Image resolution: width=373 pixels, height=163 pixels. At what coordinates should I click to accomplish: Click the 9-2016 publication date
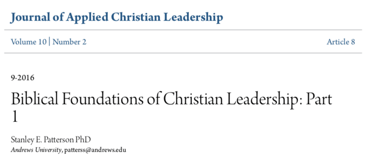click(x=23, y=78)
